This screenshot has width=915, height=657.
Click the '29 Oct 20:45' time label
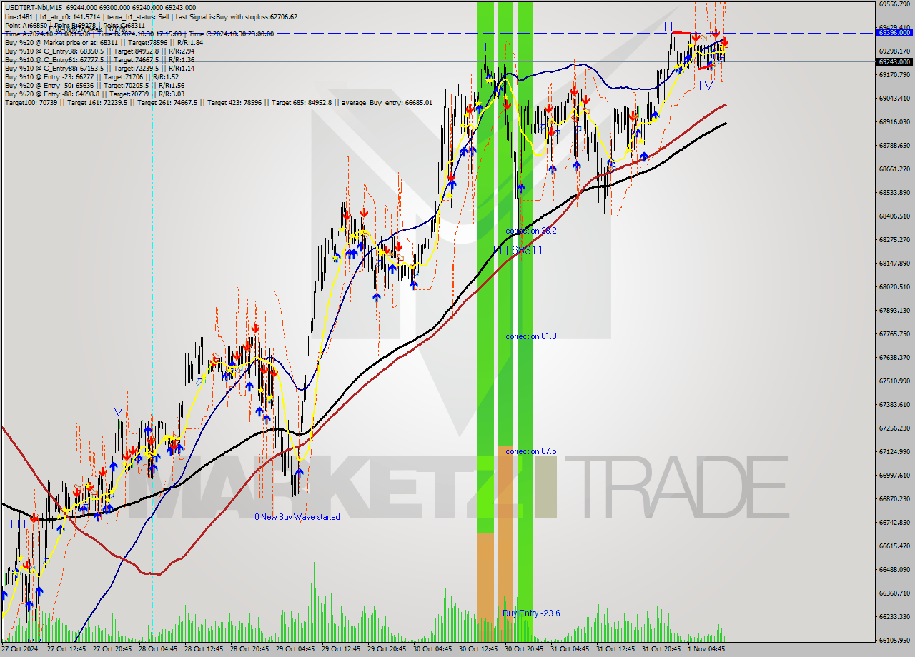[387, 649]
